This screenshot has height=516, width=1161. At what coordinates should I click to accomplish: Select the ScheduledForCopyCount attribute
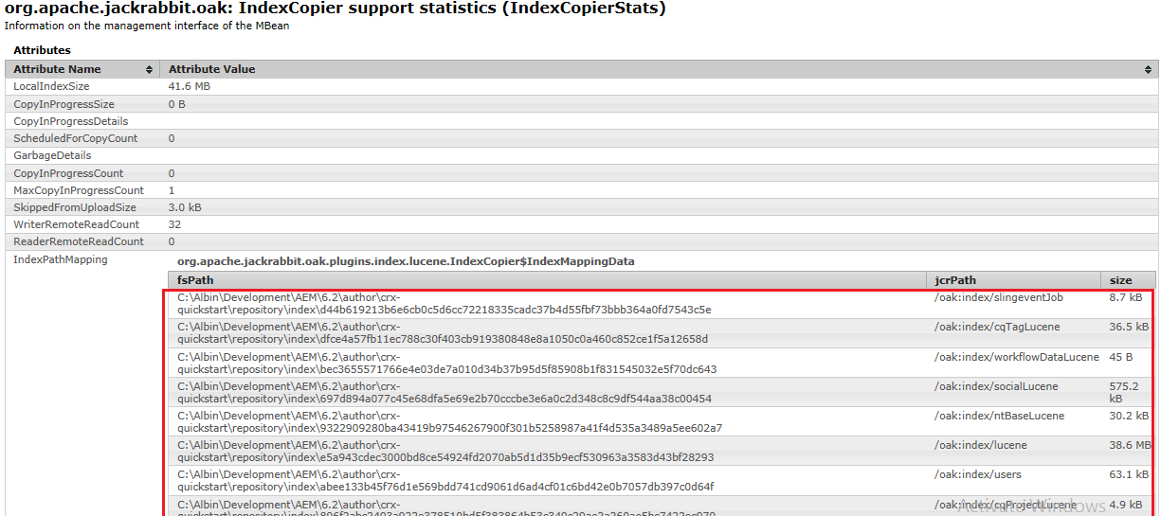[75, 138]
